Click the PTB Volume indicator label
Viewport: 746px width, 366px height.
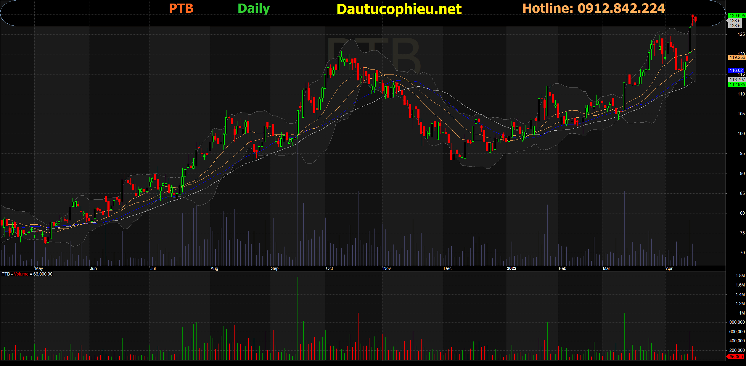(x=27, y=274)
